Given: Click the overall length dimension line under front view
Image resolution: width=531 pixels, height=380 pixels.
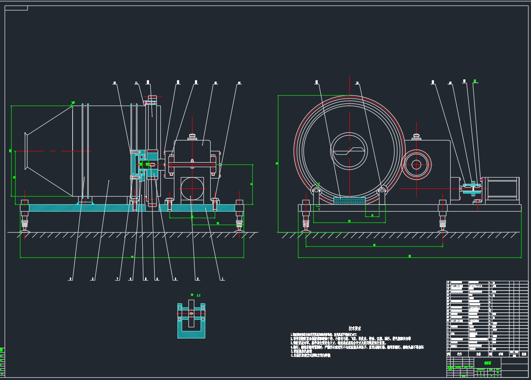Looking at the screenshot, I should click(410, 257).
